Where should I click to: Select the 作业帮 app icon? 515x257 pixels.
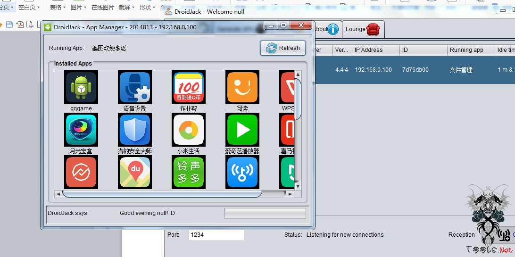click(x=189, y=87)
